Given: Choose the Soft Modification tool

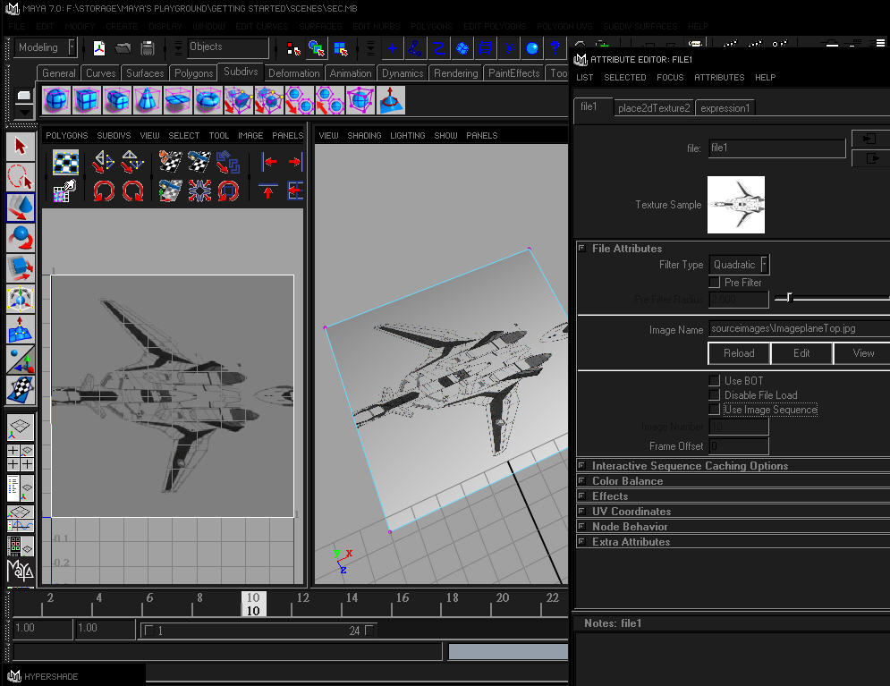Looking at the screenshot, I should pos(21,329).
